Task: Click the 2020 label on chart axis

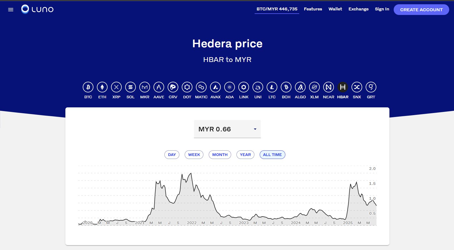Action: tap(88, 223)
